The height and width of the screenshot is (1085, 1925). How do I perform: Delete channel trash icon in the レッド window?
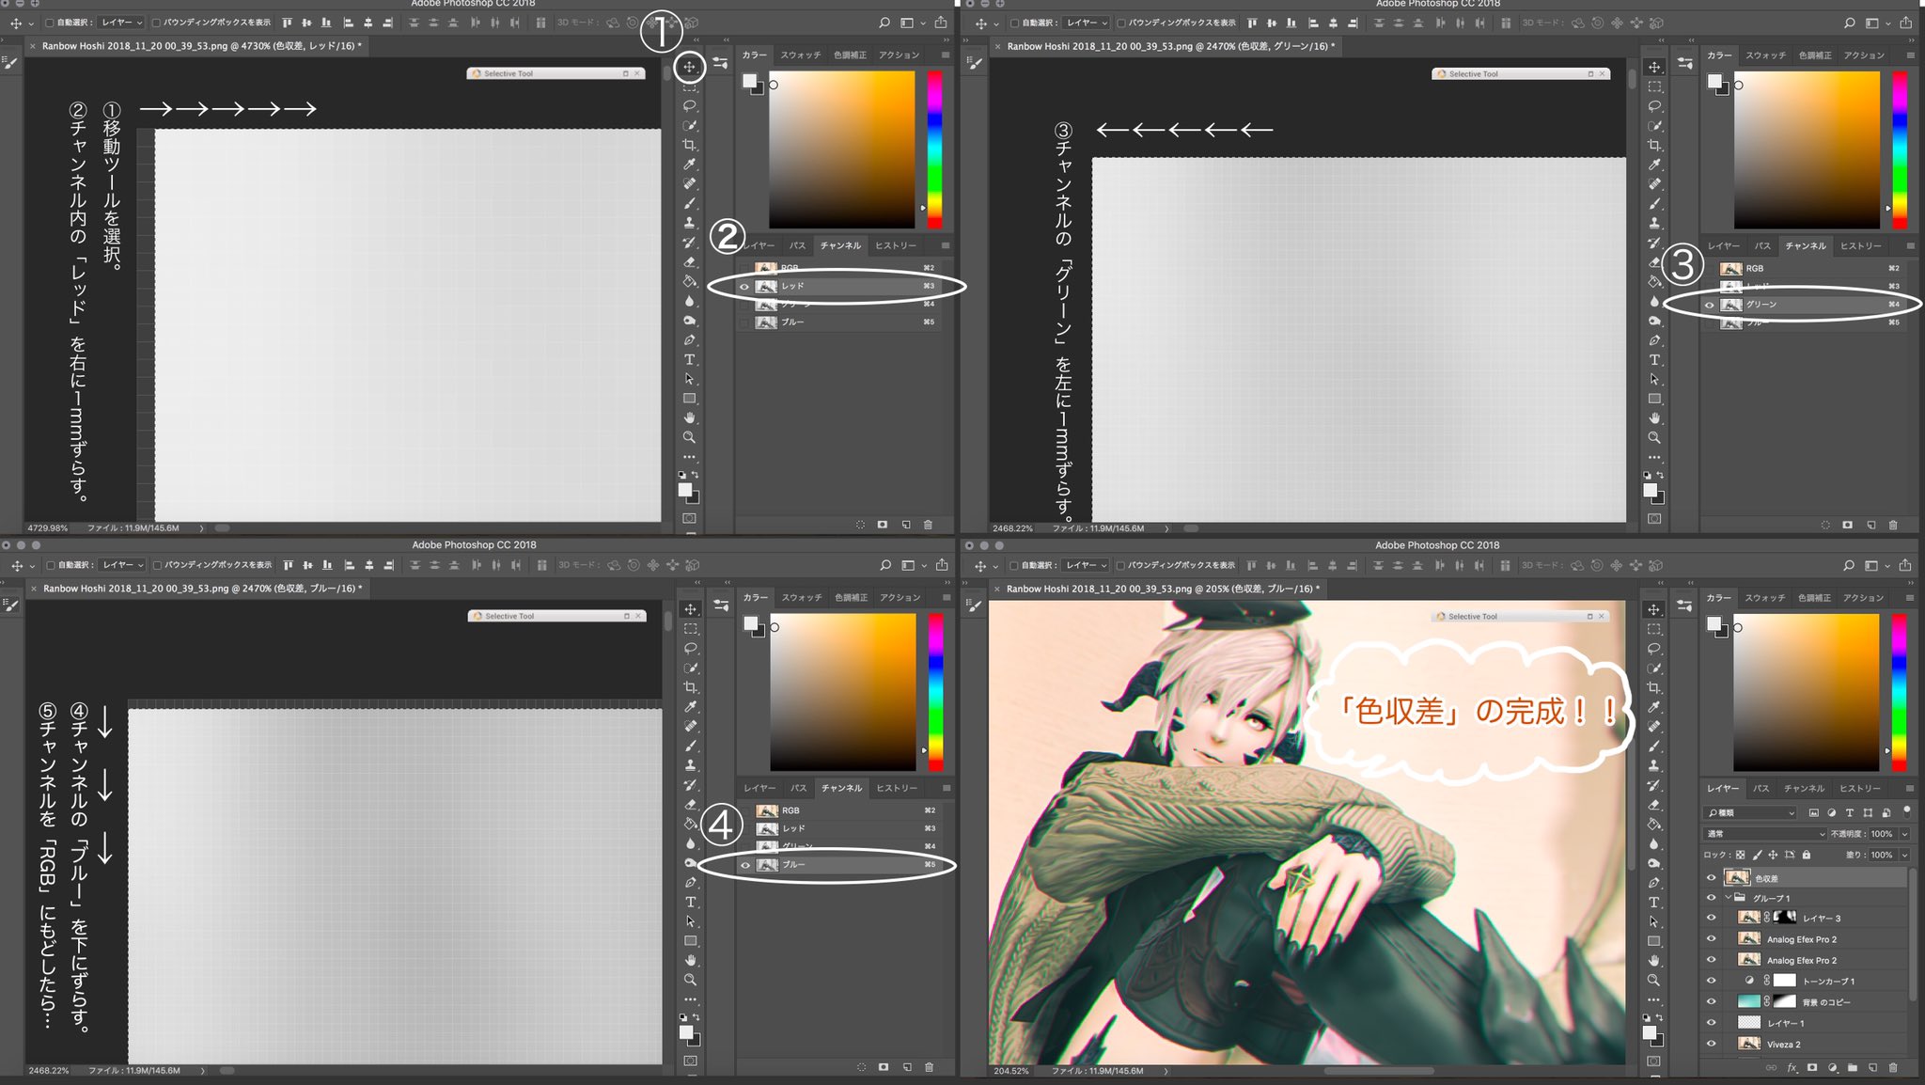coord(928,525)
